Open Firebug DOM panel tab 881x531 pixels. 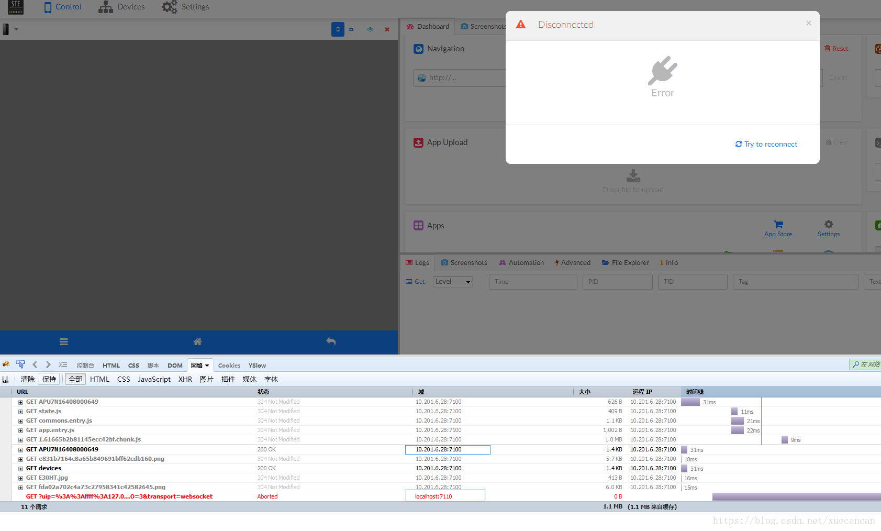click(x=175, y=366)
